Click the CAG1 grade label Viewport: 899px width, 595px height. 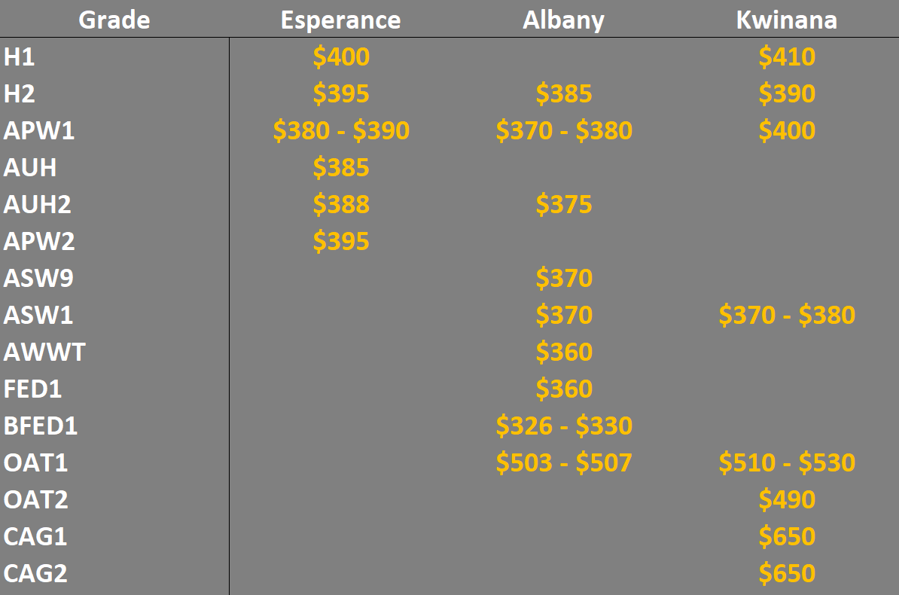[x=35, y=536]
